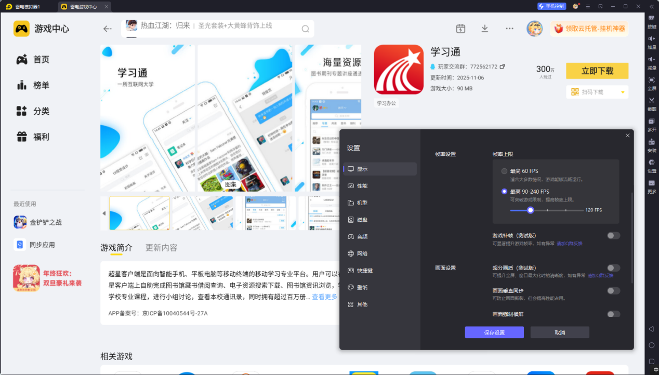Viewport: 659px width, 375px height.
Task: Click the Android back triangle button
Action: (x=651, y=329)
